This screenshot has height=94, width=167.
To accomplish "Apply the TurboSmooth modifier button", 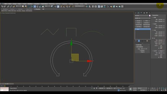I will coord(139,25).
